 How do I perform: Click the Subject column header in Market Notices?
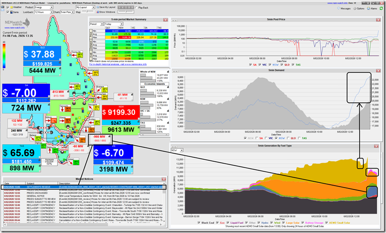coord(42,183)
